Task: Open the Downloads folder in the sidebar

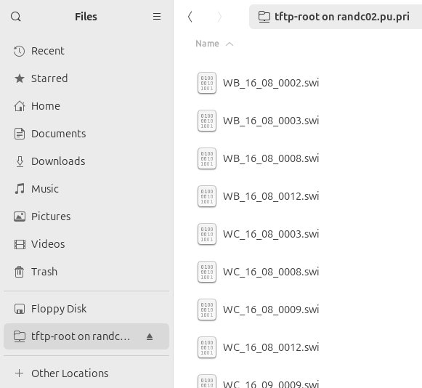Action: point(86,161)
